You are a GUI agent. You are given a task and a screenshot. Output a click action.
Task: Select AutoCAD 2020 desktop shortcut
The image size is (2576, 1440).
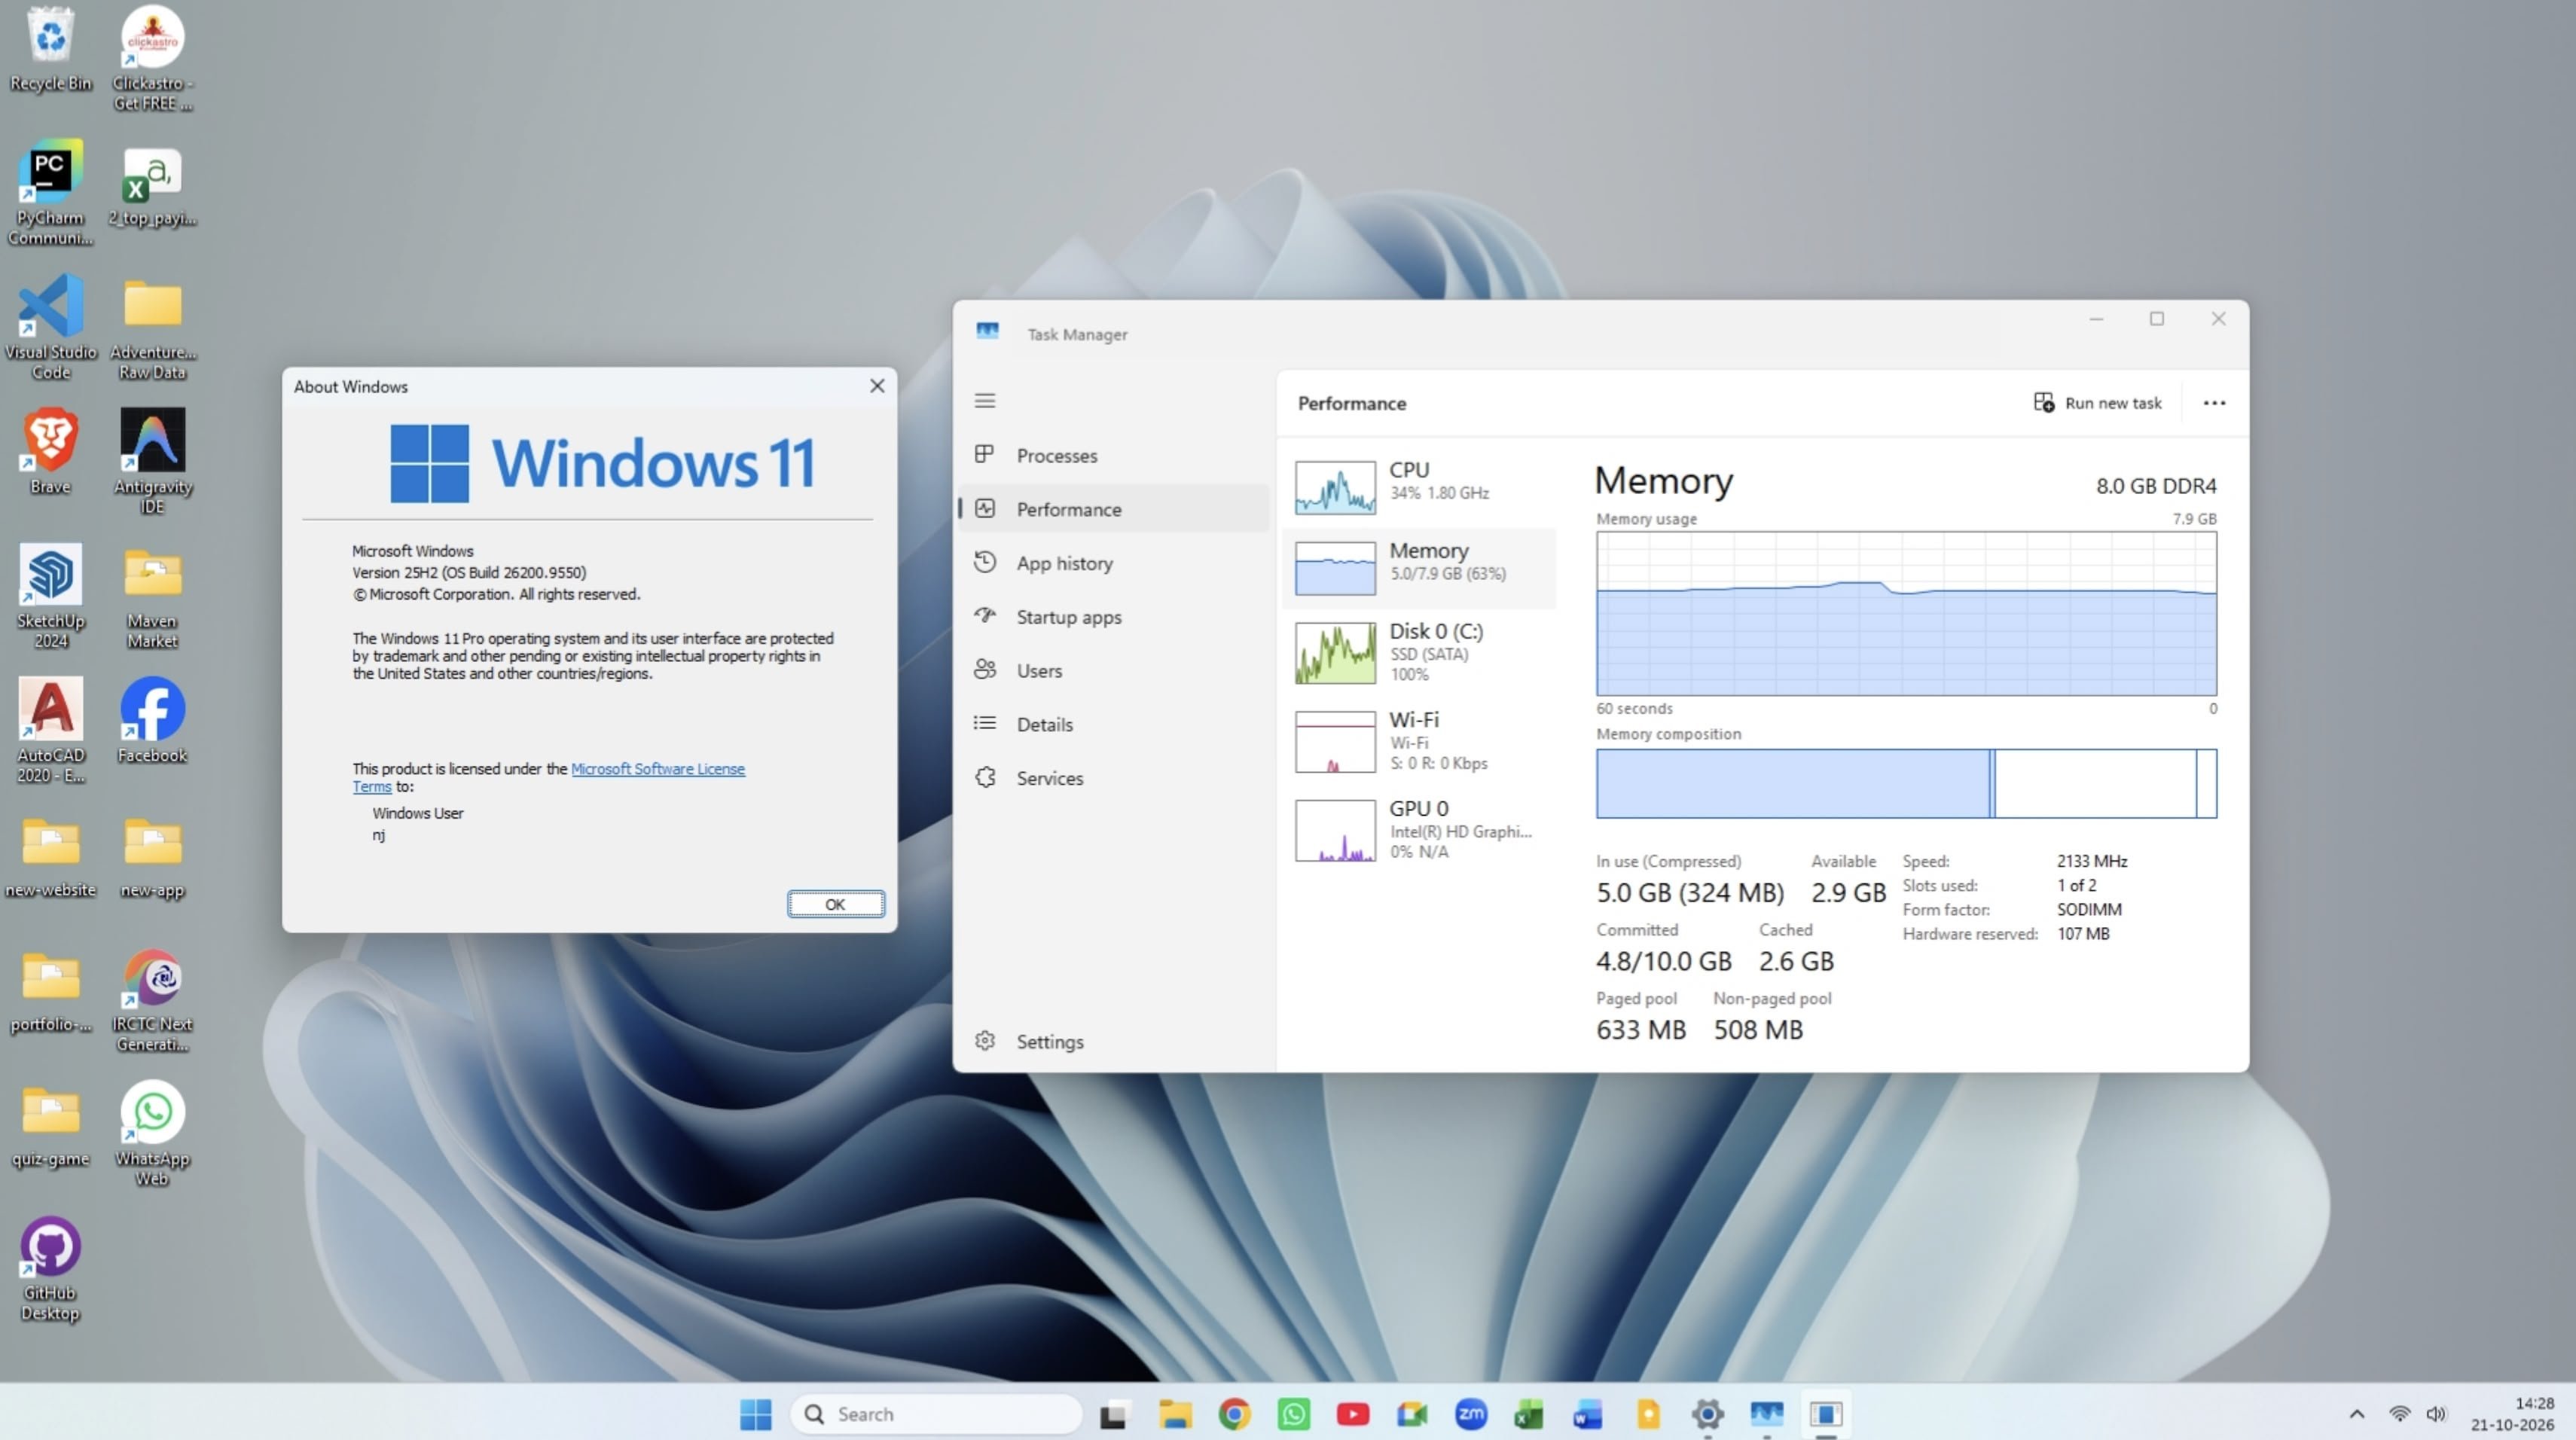[x=50, y=730]
